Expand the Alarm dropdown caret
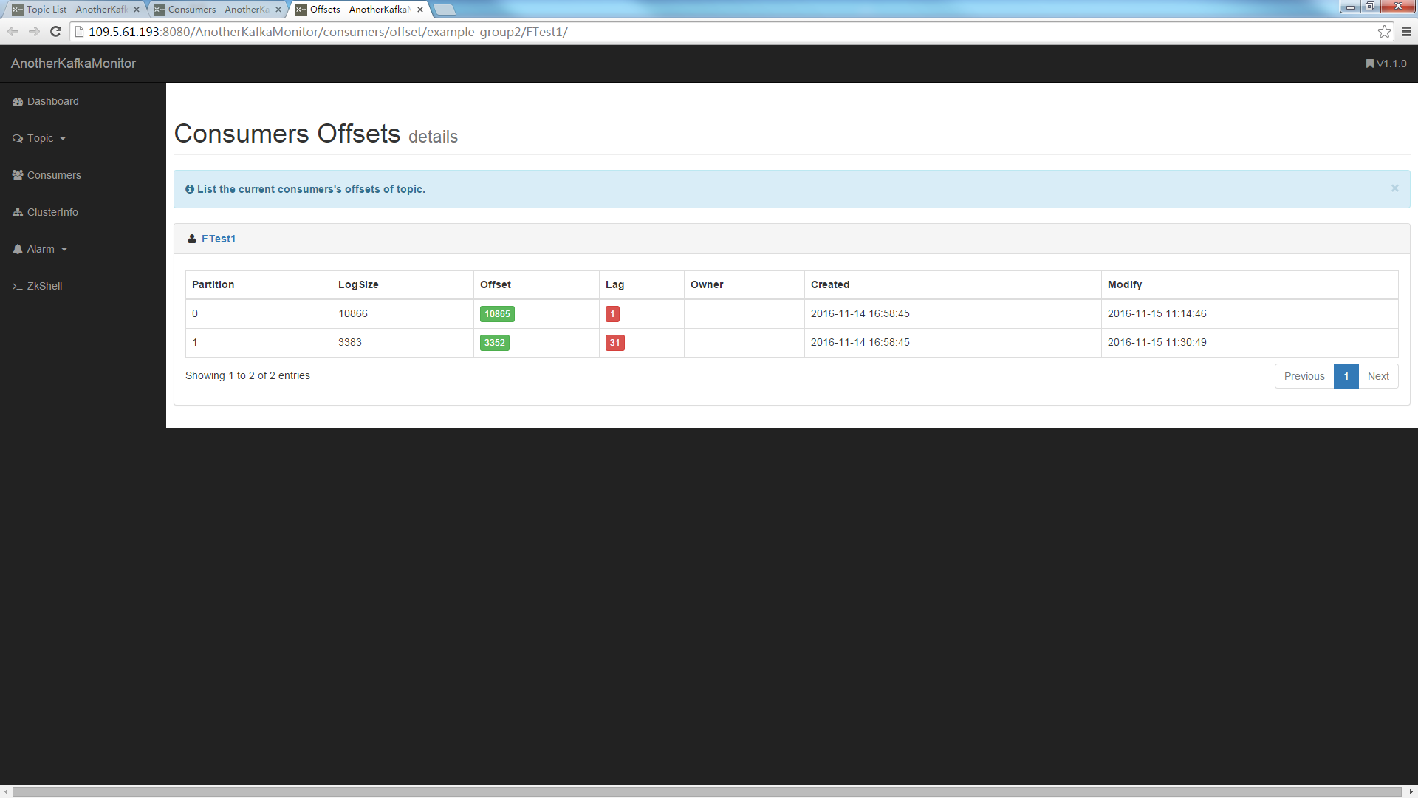The height and width of the screenshot is (798, 1418). click(64, 250)
